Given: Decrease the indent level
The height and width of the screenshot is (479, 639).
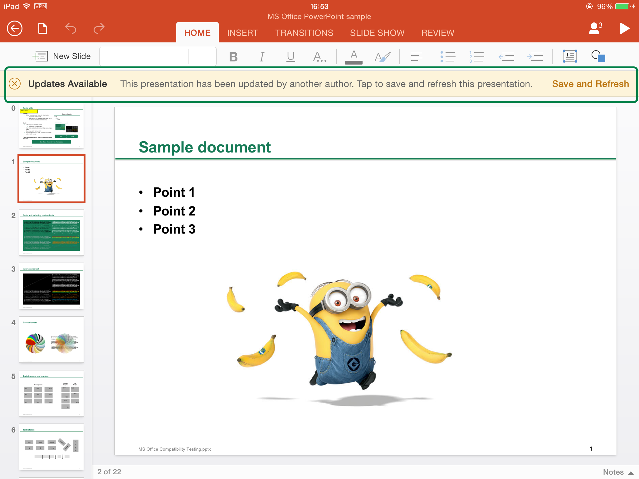Looking at the screenshot, I should point(506,57).
